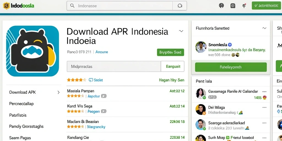Click the pin icon in top bar

pos(244,6)
